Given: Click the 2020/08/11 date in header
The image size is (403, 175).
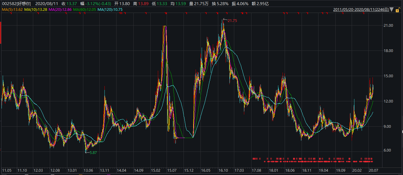Looking at the screenshot, I should pyautogui.click(x=47, y=4).
